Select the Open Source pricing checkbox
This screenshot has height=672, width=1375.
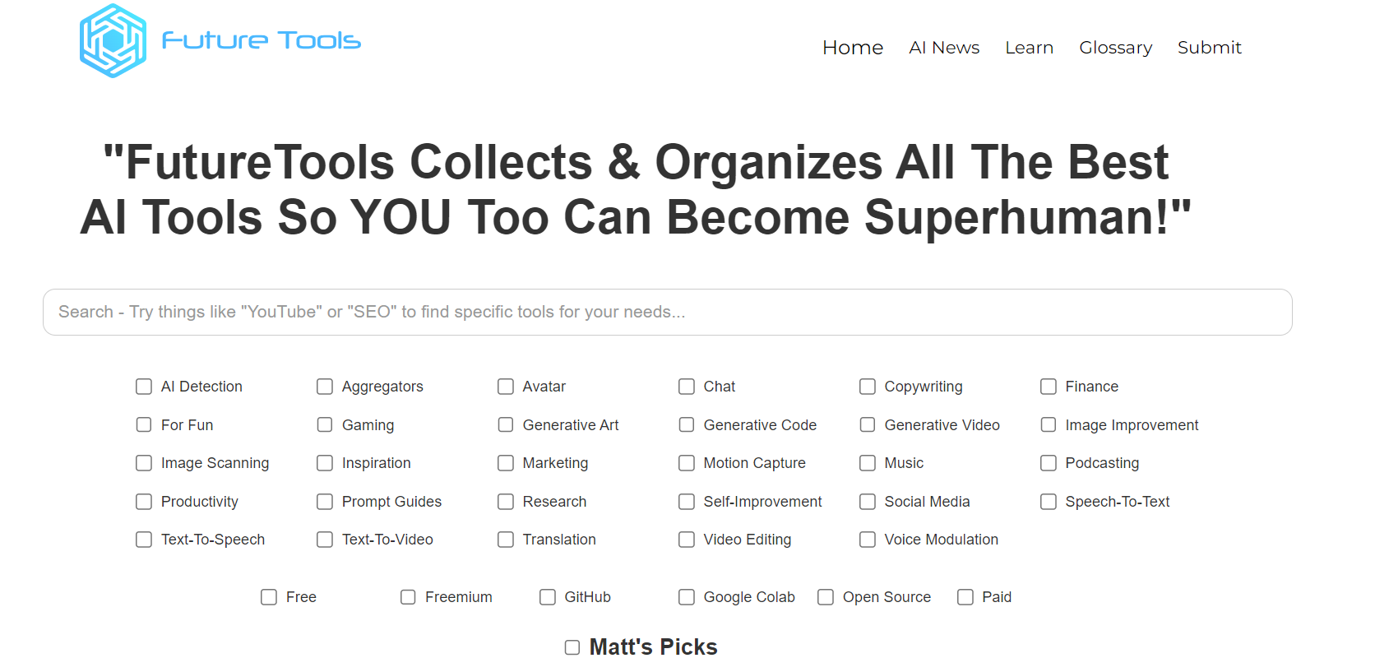[826, 597]
